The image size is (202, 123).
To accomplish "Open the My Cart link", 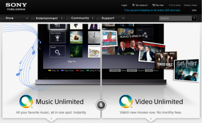I will pos(160,5).
